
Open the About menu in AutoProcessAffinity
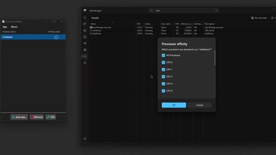click(14, 27)
